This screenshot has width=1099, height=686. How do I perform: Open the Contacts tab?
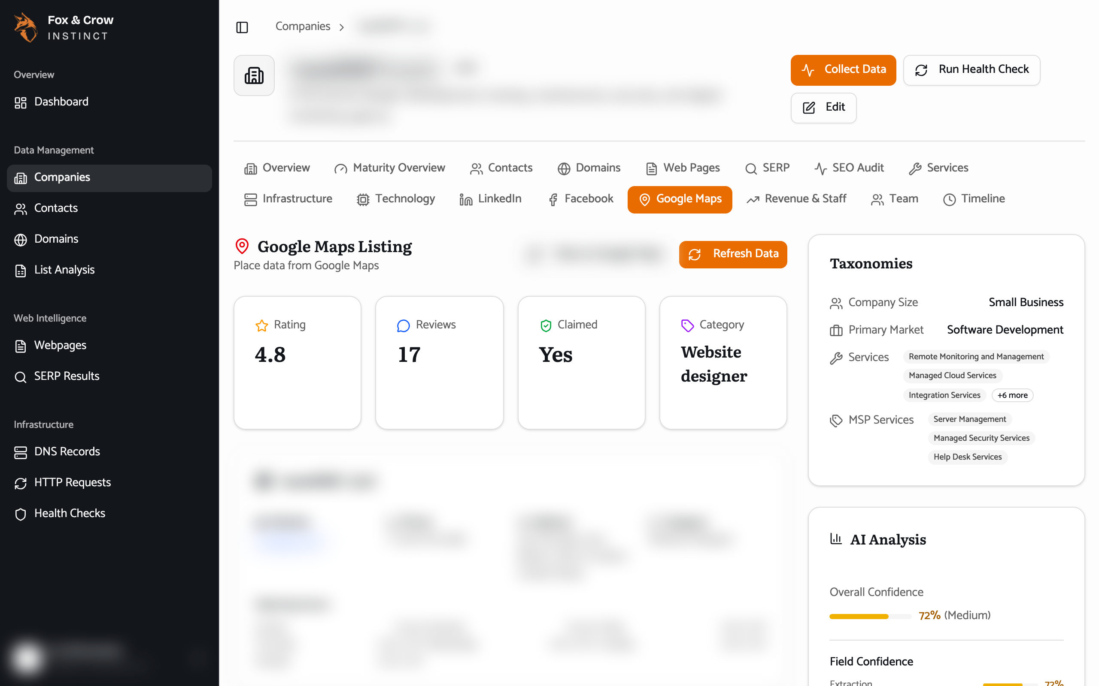point(501,168)
